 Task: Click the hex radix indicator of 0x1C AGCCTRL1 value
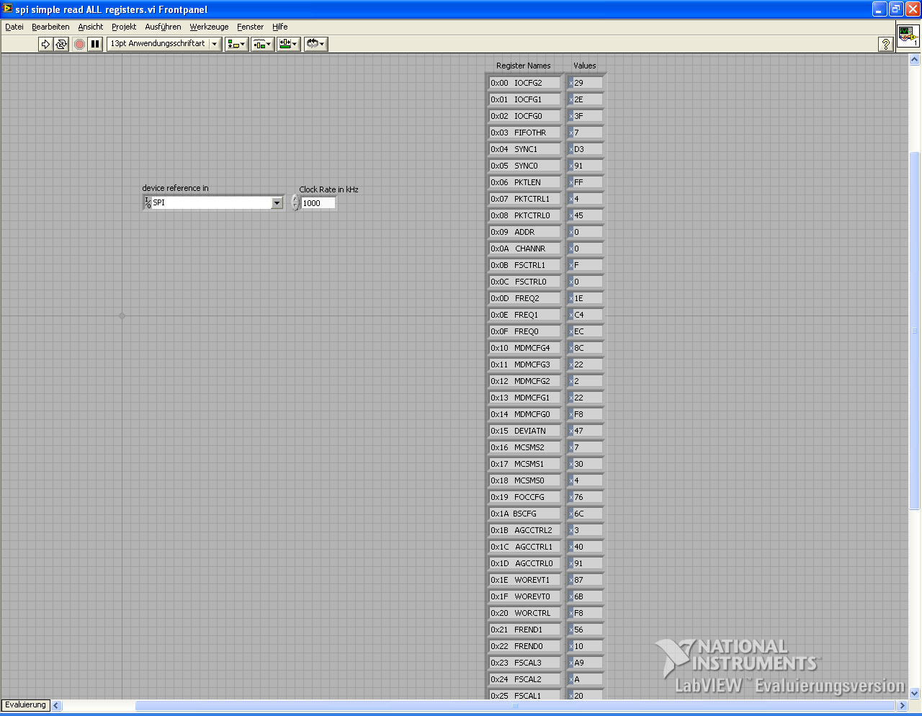click(571, 547)
